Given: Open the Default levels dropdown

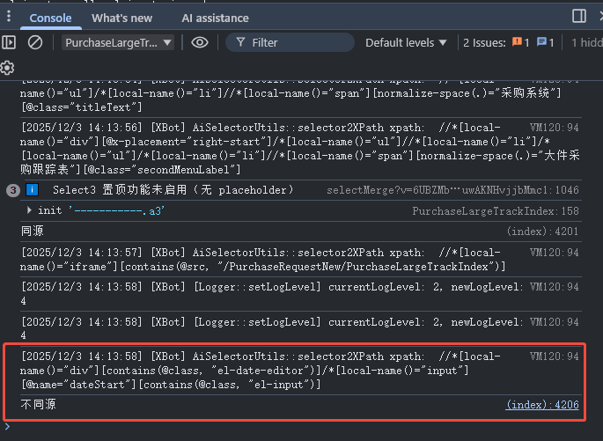Looking at the screenshot, I should click(x=406, y=42).
